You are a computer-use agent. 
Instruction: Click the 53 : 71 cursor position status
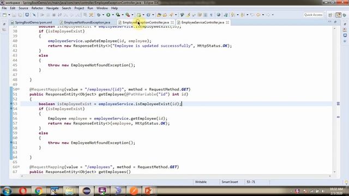pos(251,182)
